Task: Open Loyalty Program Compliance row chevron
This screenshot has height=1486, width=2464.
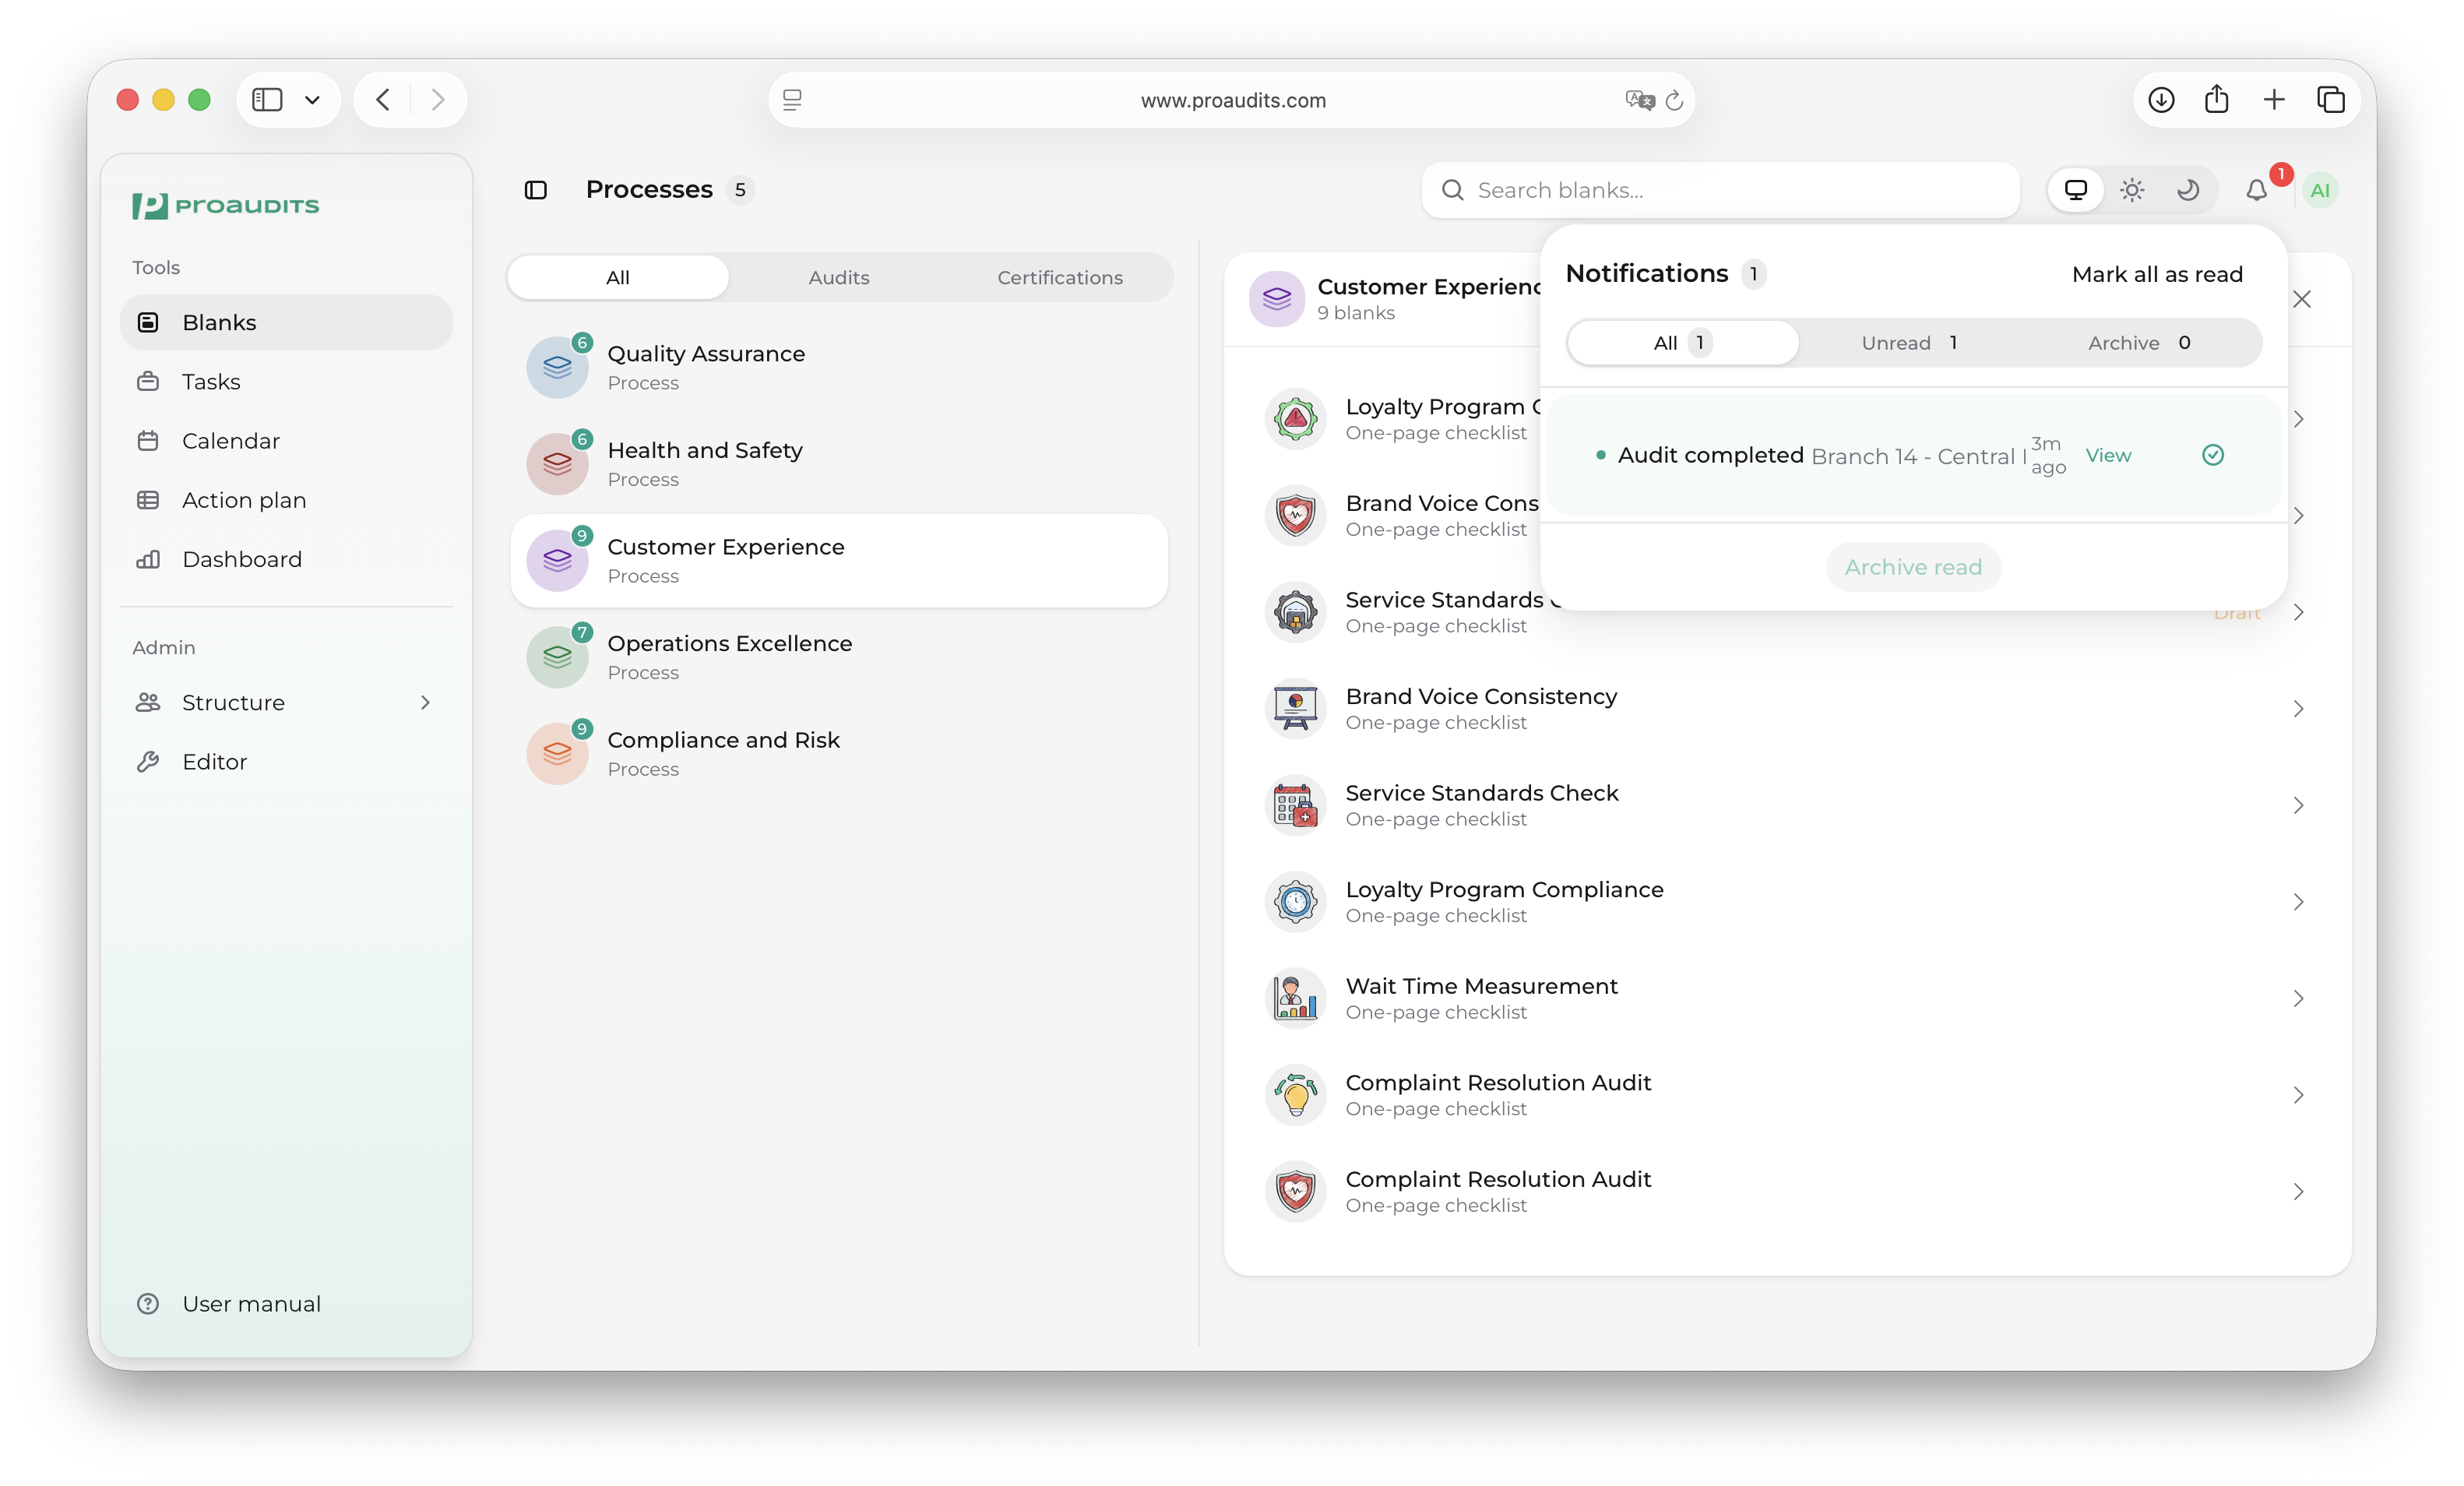Action: coord(2298,902)
